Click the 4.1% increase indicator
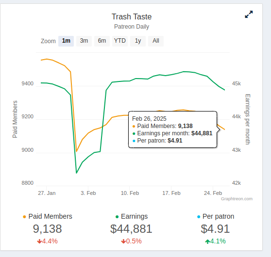Image resolution: width=271 pixels, height=257 pixels. pos(215,241)
